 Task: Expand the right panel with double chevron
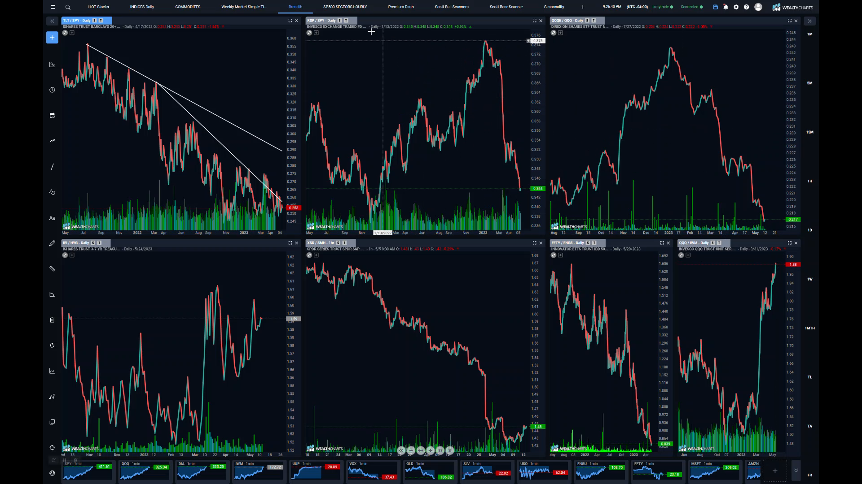click(x=809, y=21)
